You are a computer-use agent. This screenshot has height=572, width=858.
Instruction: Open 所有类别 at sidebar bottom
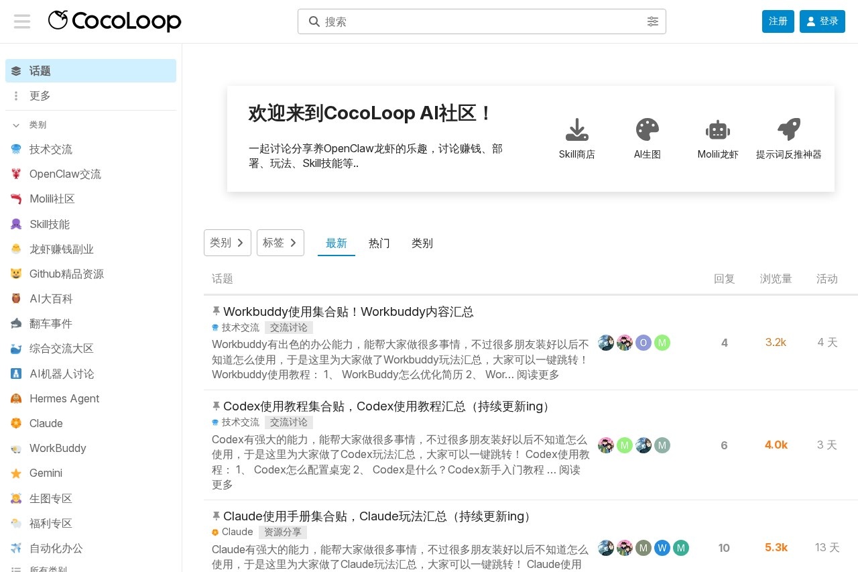91,569
